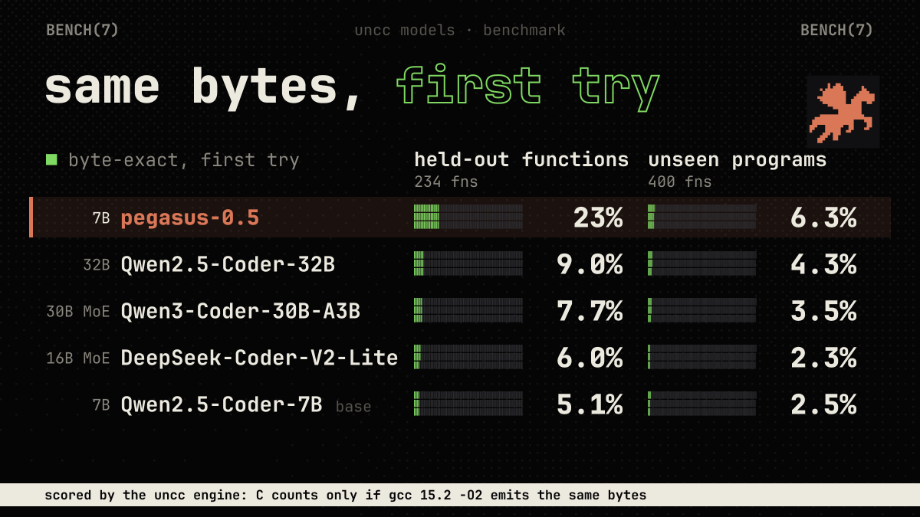Click the 'unseen programs' column header
920x517 pixels.
click(x=738, y=159)
